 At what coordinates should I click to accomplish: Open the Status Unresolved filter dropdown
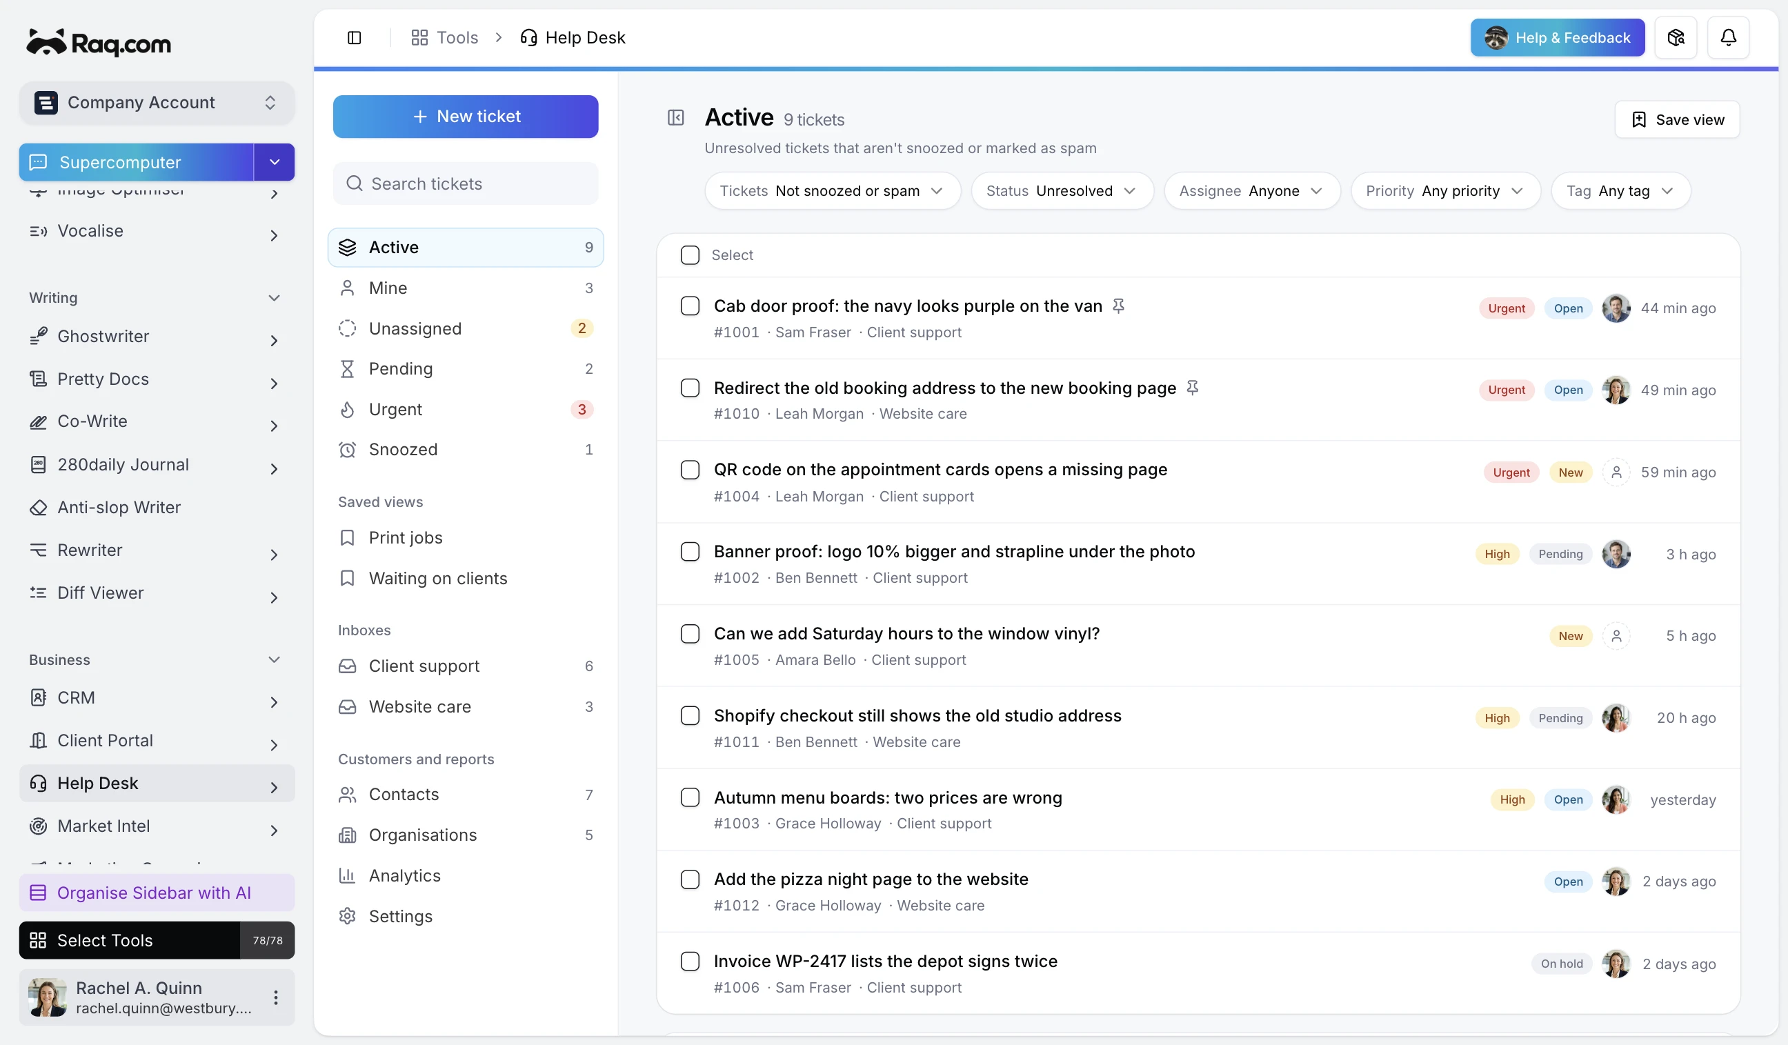1062,191
